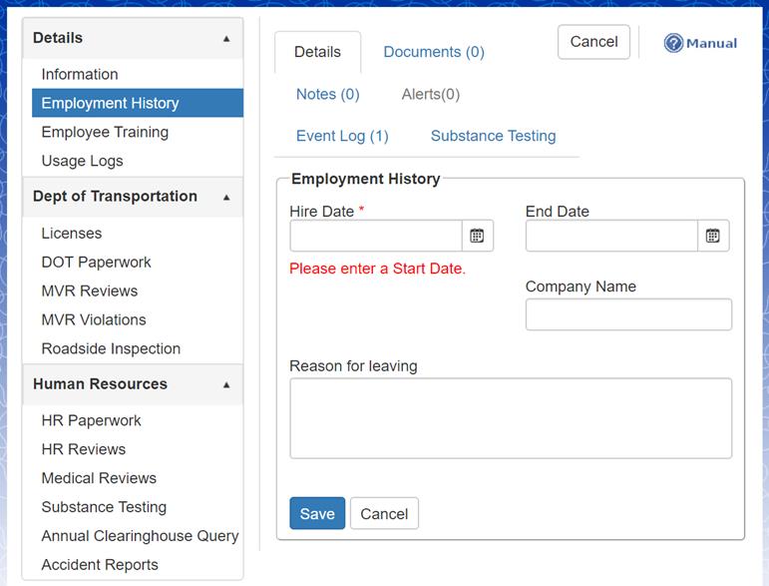Go to Annual Clearinghouse Query

click(140, 536)
